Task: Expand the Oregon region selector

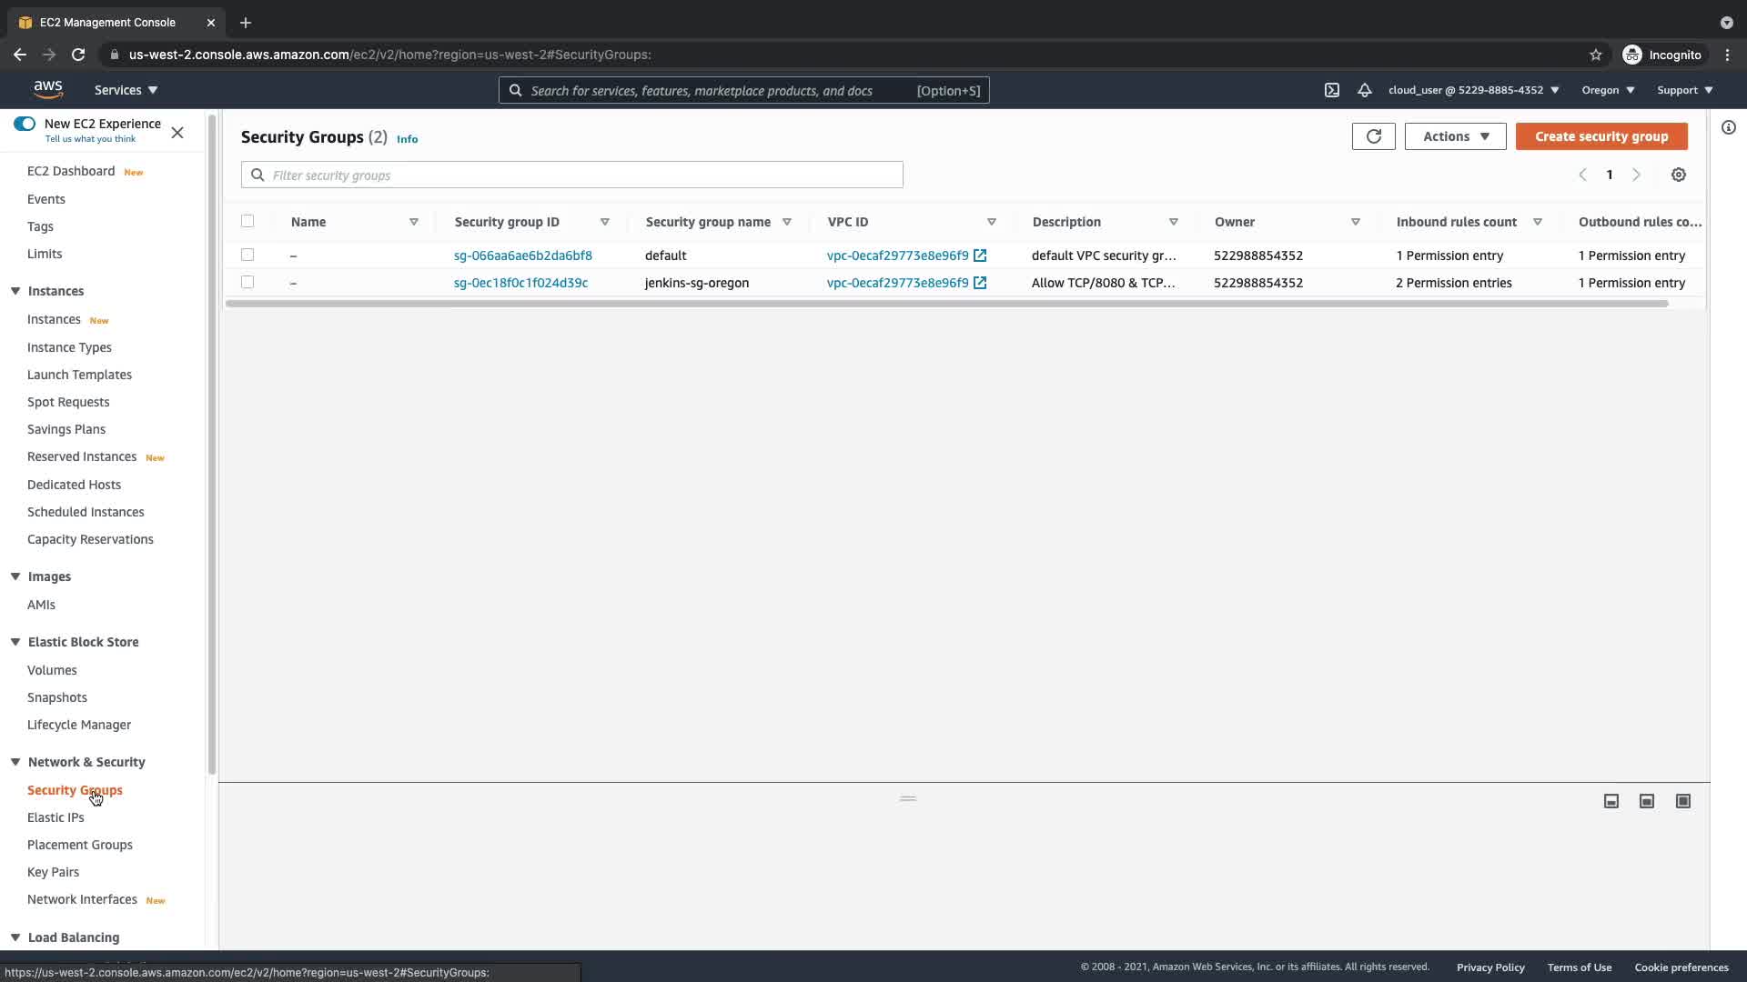Action: 1607,90
